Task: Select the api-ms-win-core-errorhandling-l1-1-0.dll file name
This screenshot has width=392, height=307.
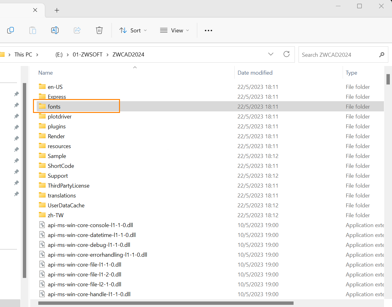Action: [x=97, y=255]
